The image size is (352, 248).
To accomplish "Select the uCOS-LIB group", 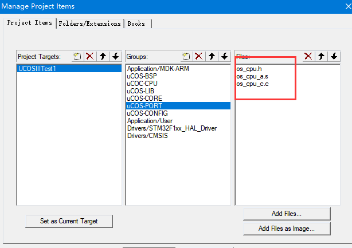I will tap(178, 91).
